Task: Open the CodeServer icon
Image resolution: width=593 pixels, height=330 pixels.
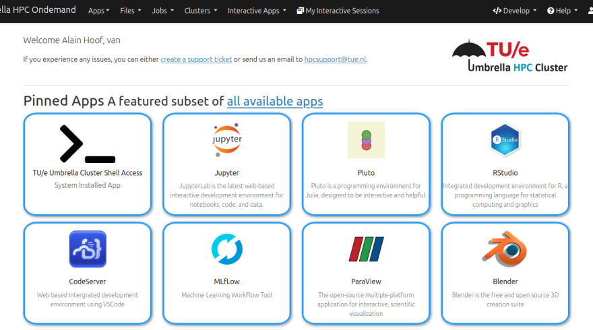Action: (88, 249)
